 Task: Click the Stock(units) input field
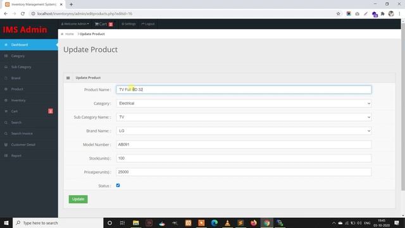[x=244, y=158]
